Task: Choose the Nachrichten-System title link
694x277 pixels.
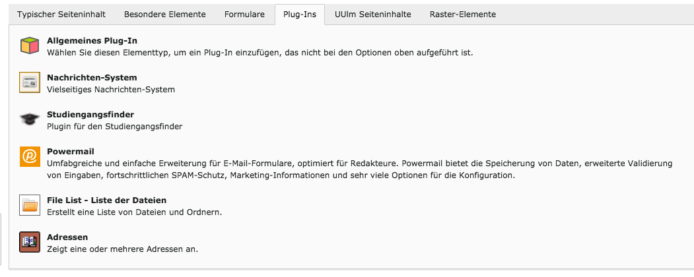Action: pyautogui.click(x=92, y=78)
